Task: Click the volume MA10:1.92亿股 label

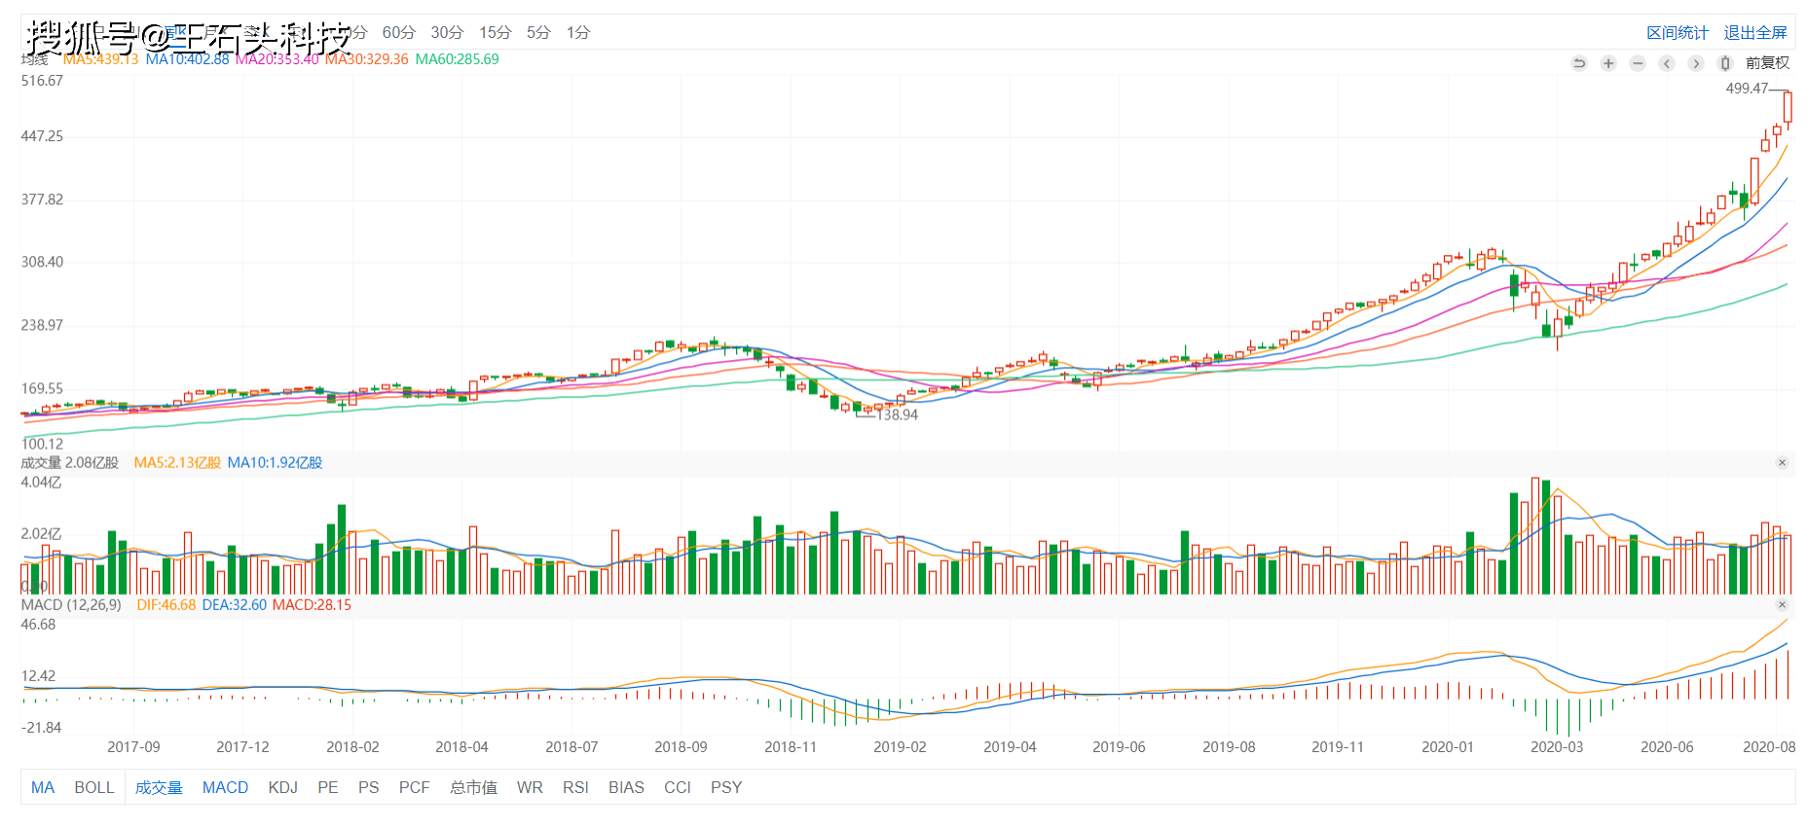Action: (x=275, y=463)
